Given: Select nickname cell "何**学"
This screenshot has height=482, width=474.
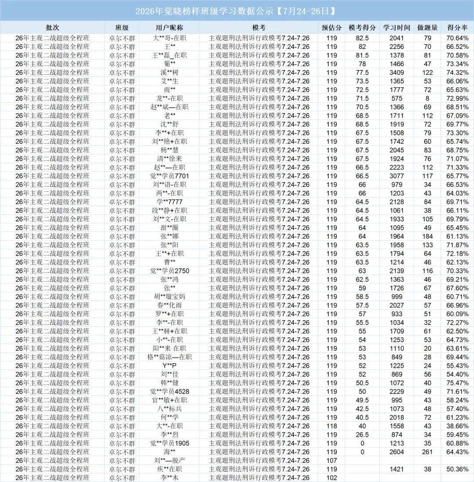Looking at the screenshot, I should pos(169,417).
